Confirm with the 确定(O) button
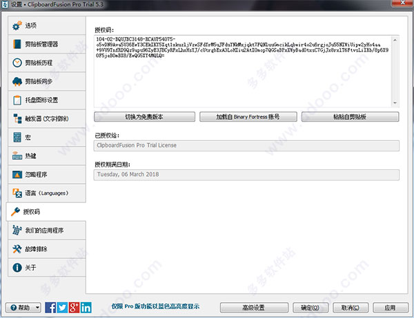The width and height of the screenshot is (414, 318). coord(310,308)
